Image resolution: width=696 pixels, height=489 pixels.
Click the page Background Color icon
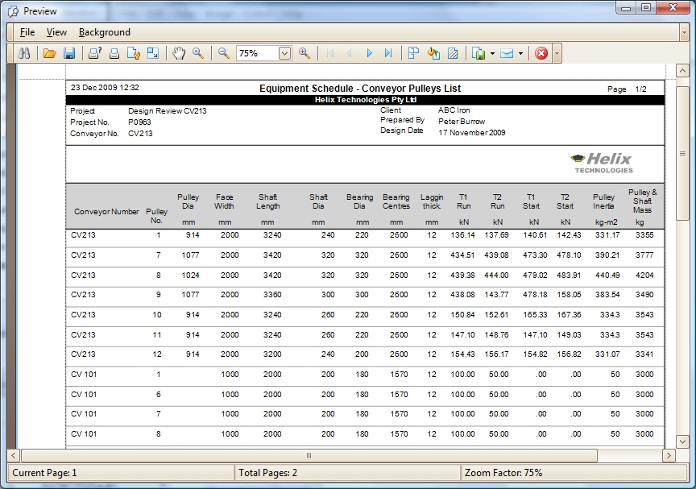pos(433,53)
